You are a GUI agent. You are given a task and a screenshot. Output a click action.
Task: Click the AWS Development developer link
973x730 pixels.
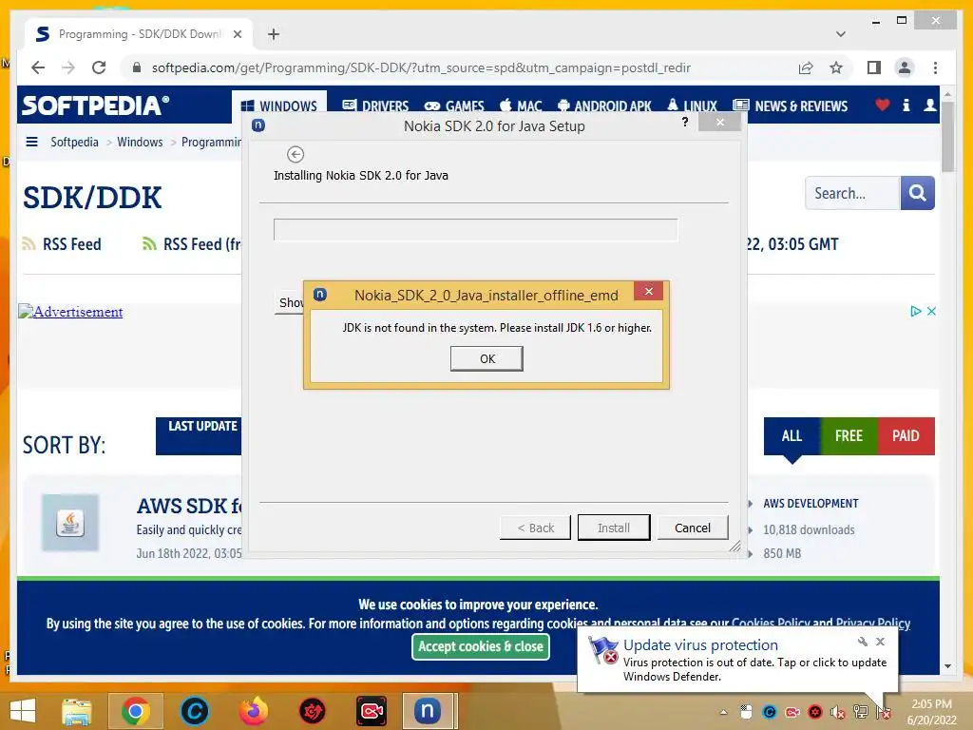(x=811, y=504)
